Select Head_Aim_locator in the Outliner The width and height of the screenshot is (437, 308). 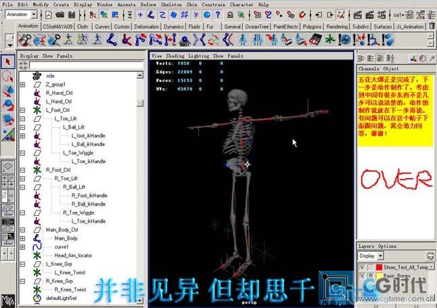(x=73, y=256)
